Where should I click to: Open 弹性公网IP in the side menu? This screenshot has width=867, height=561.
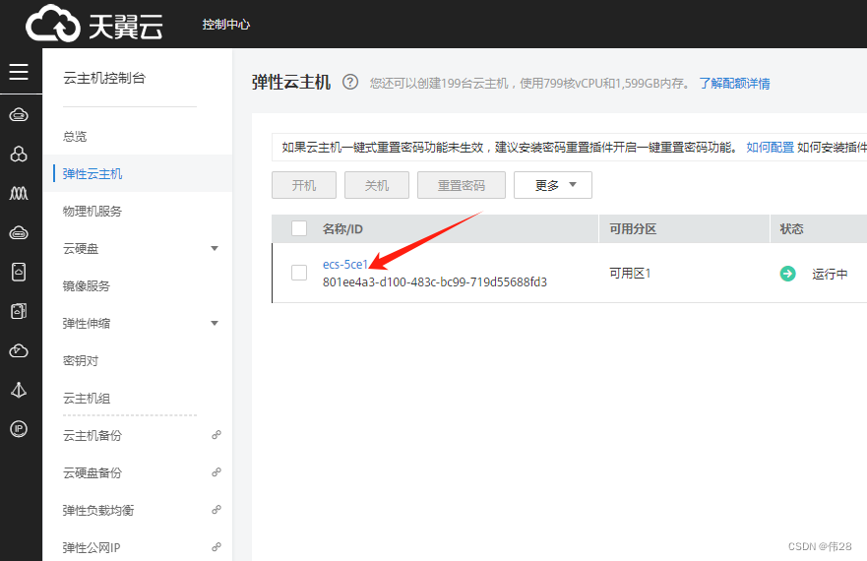pyautogui.click(x=92, y=548)
